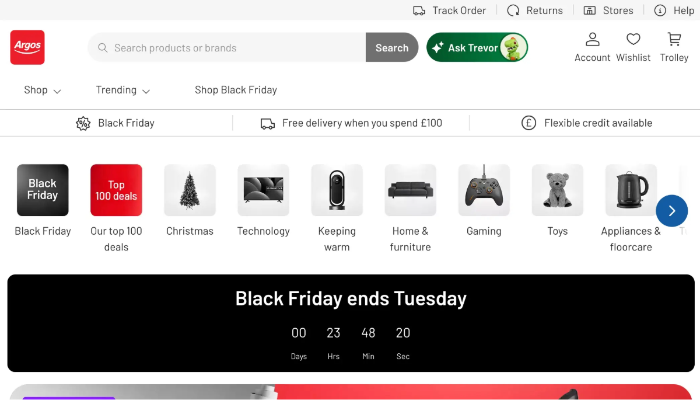This screenshot has height=400, width=700.
Task: Click the Help info icon
Action: click(660, 11)
